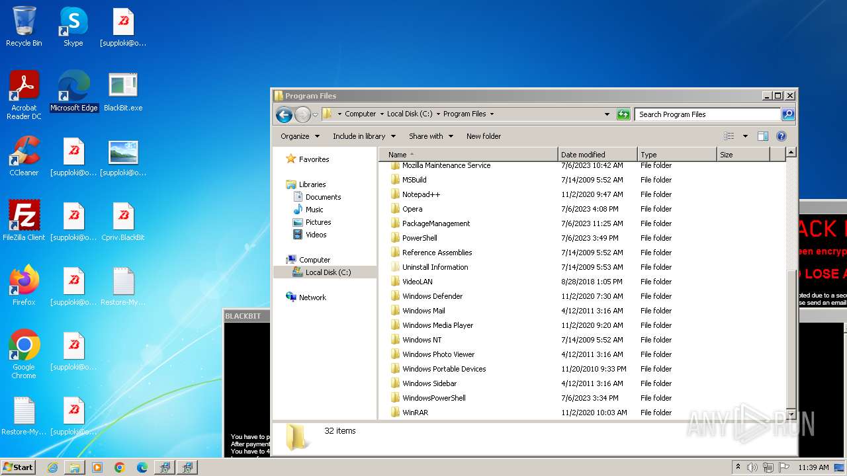
Task: Open Acrobat Reader DC desktop shortcut
Action: coord(24,95)
